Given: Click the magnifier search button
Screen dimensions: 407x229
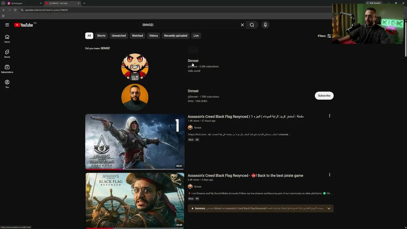Looking at the screenshot, I should pos(252,25).
